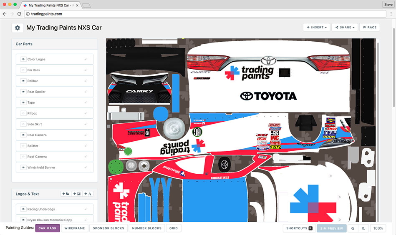Select the My Trading Paints NXS Car tab
The image size is (396, 235).
pyautogui.click(x=50, y=5)
